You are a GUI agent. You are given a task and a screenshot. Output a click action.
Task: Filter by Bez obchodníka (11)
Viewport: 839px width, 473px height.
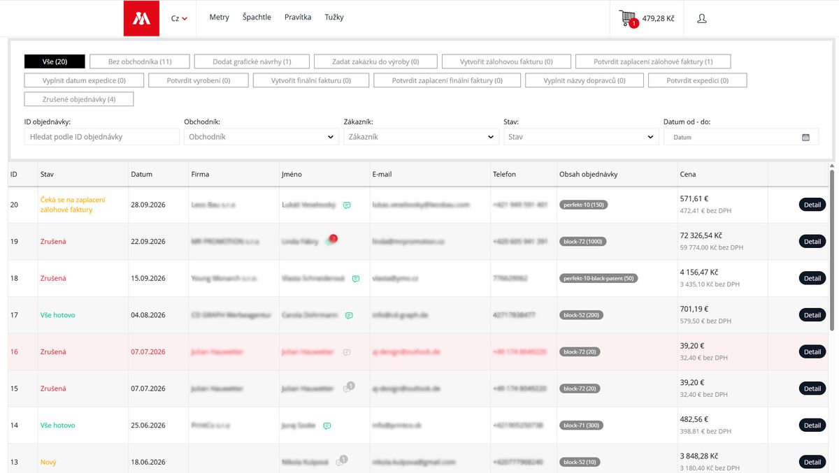[x=140, y=61]
